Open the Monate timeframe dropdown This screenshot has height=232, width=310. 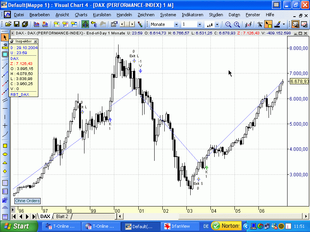click(x=176, y=24)
